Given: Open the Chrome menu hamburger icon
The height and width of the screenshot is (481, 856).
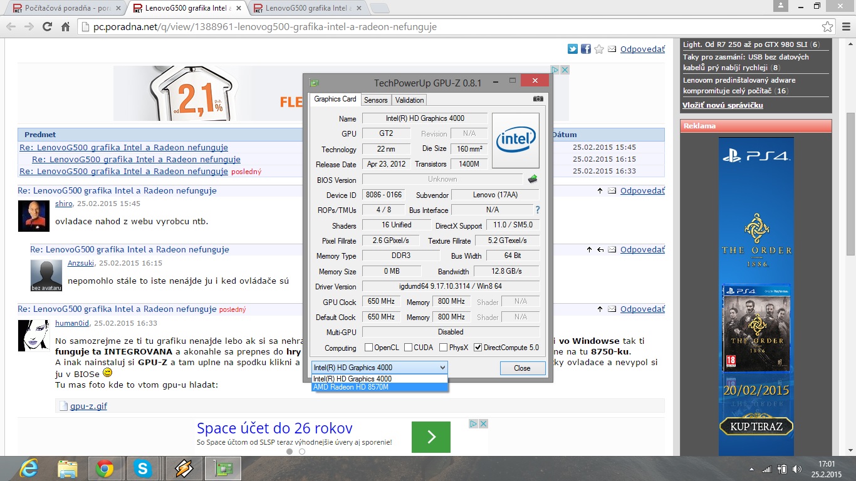Looking at the screenshot, I should point(845,27).
